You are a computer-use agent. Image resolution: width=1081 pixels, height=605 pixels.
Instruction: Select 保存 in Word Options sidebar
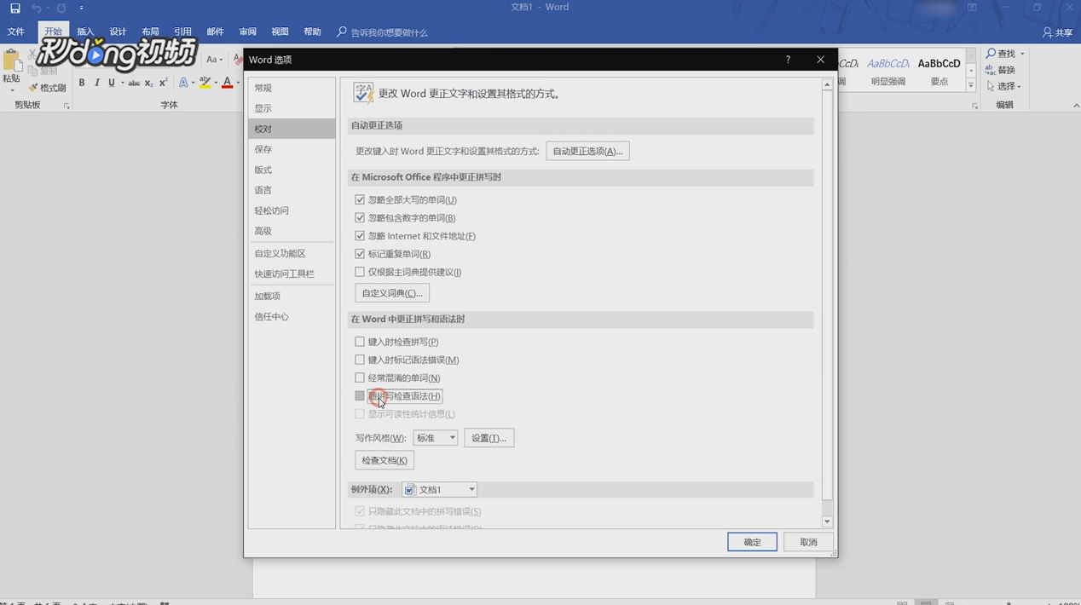[x=292, y=149]
